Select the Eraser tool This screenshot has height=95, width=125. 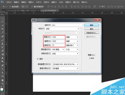(2, 51)
